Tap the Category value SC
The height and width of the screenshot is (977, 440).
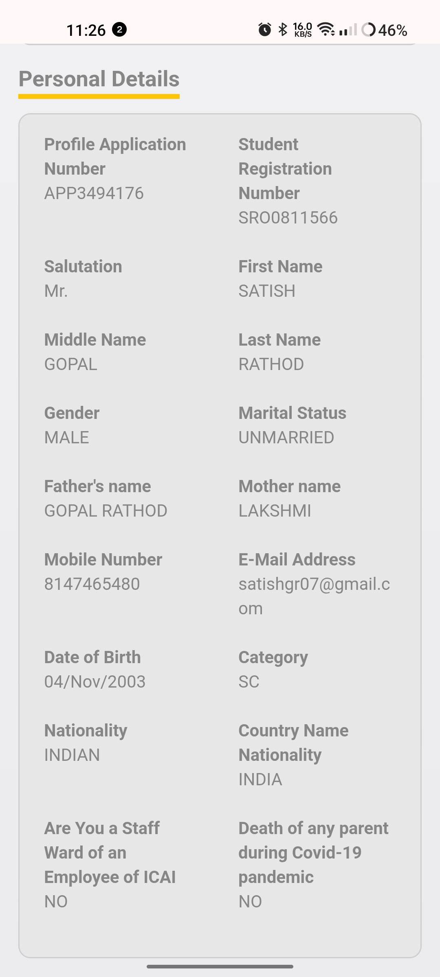point(249,682)
